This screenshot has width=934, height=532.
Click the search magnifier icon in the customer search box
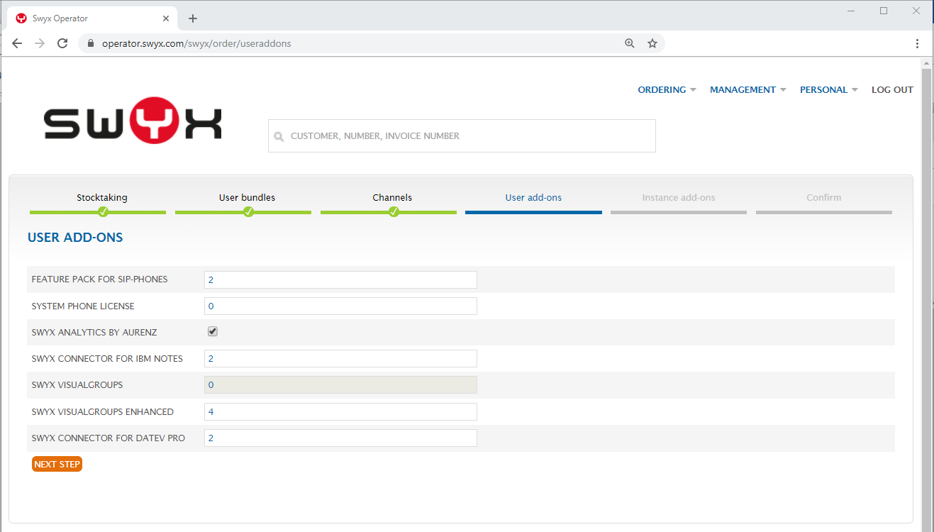point(279,136)
